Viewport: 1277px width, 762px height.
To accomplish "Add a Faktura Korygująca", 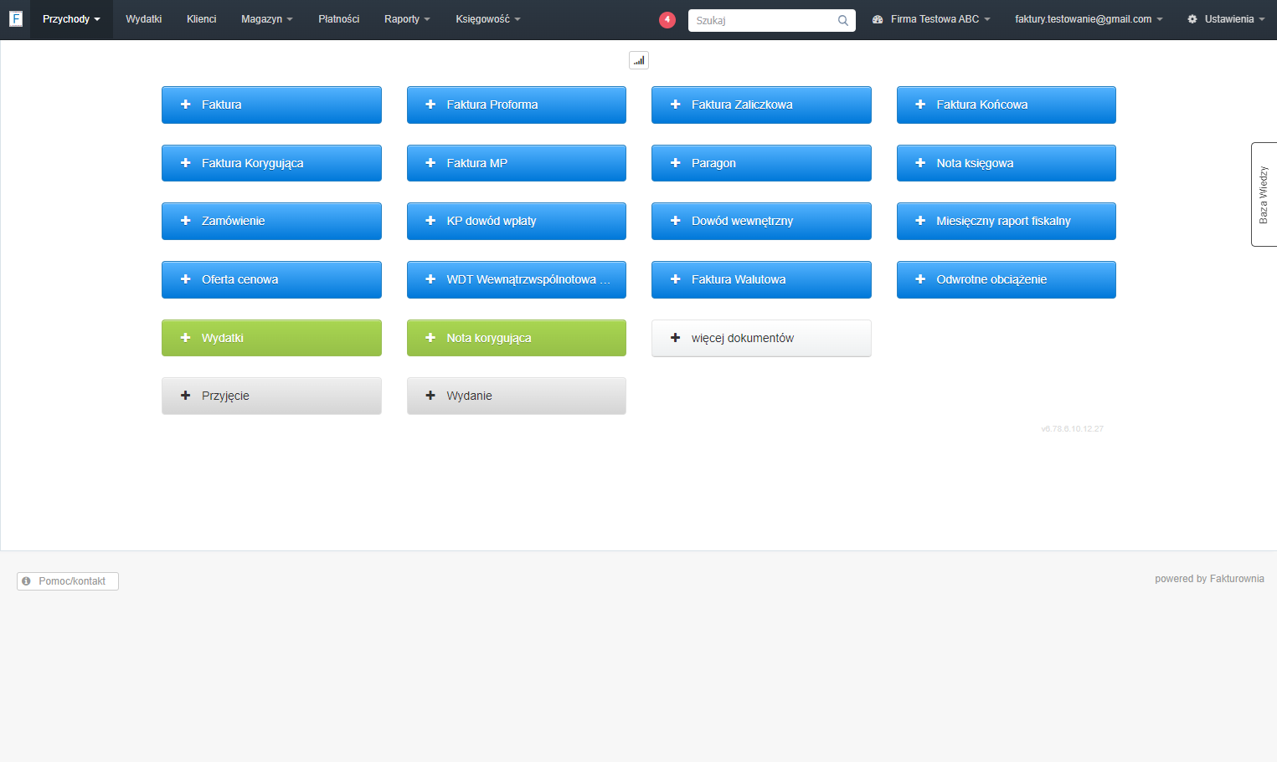I will pyautogui.click(x=271, y=163).
